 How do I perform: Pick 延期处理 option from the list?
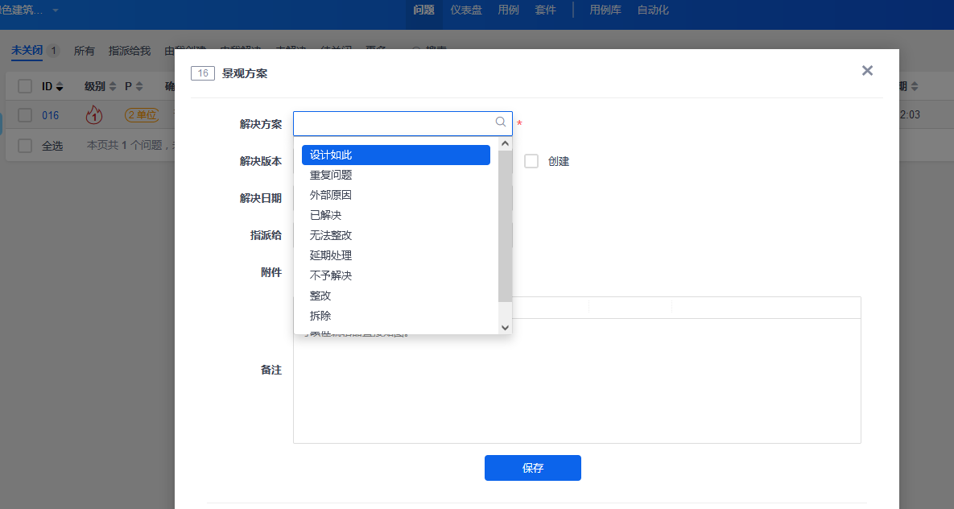pyautogui.click(x=331, y=255)
